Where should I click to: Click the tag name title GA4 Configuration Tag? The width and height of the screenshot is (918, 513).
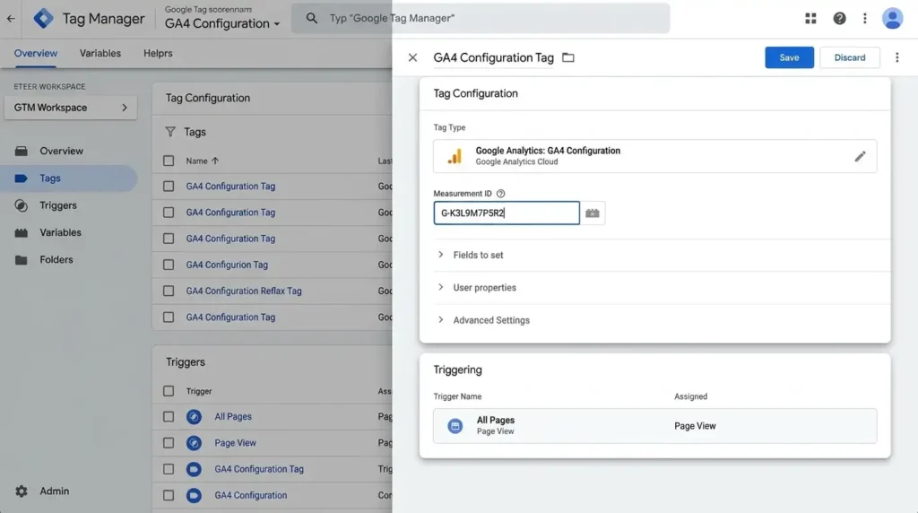(x=494, y=57)
